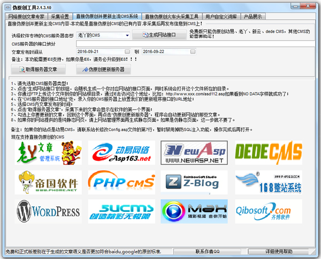
Task: Click the 备注 note about IE8 support
Action: [74, 59]
